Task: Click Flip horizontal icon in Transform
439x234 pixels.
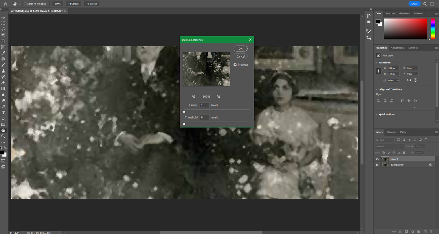Action: pos(409,80)
